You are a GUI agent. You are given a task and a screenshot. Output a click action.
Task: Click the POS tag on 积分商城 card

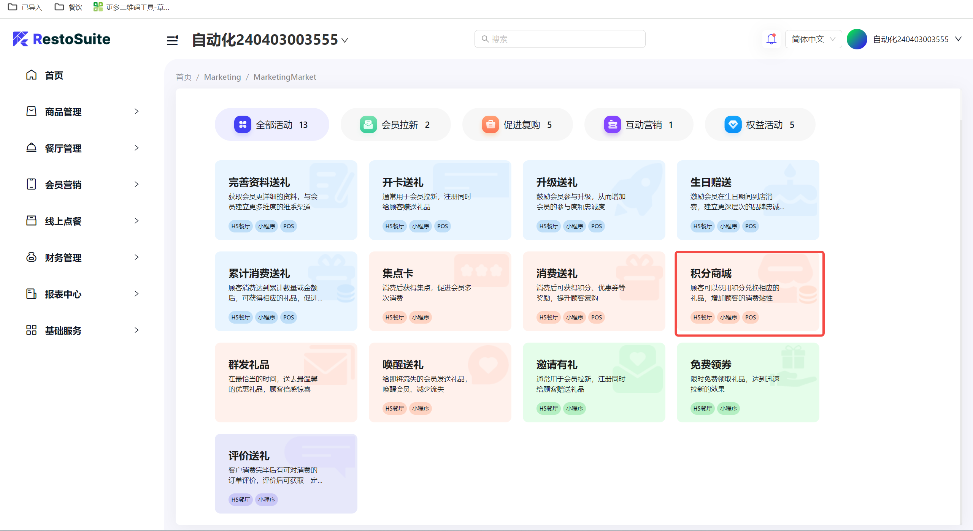coord(750,317)
